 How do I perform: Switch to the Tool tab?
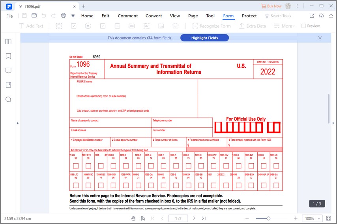coord(210,16)
